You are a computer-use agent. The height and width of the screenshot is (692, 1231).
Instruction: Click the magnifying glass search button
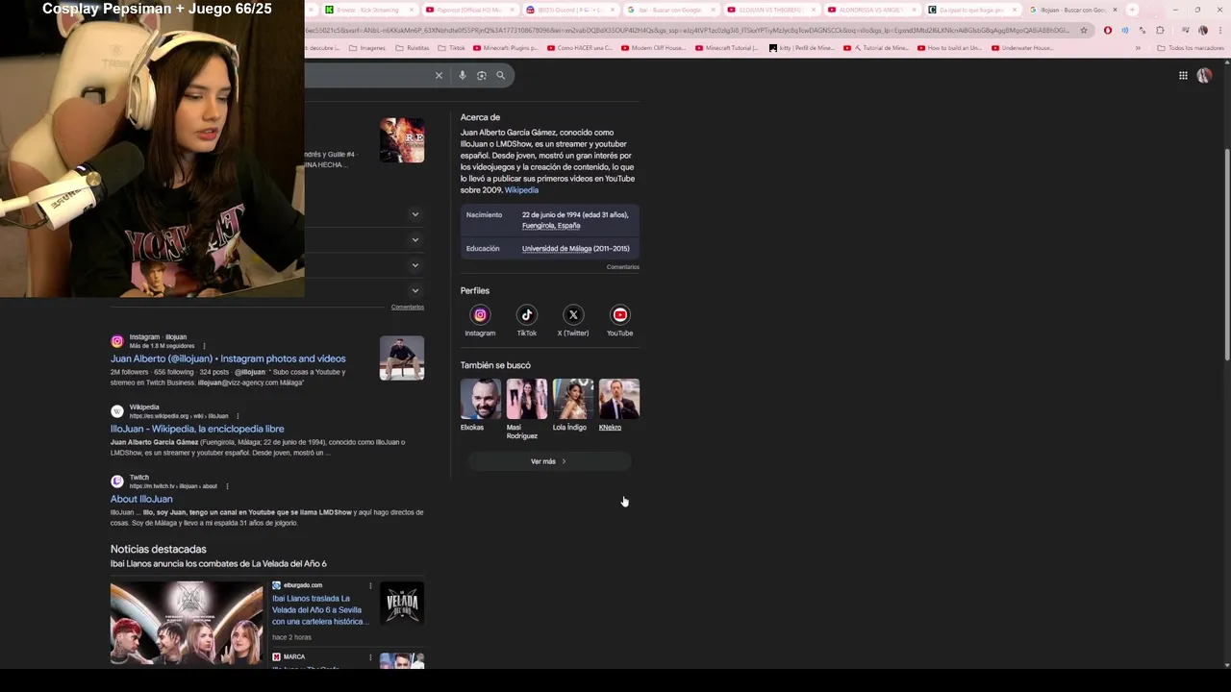click(x=500, y=75)
